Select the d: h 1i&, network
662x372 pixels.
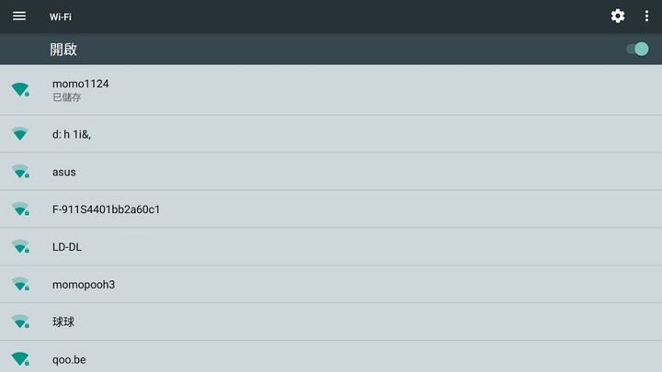331,134
